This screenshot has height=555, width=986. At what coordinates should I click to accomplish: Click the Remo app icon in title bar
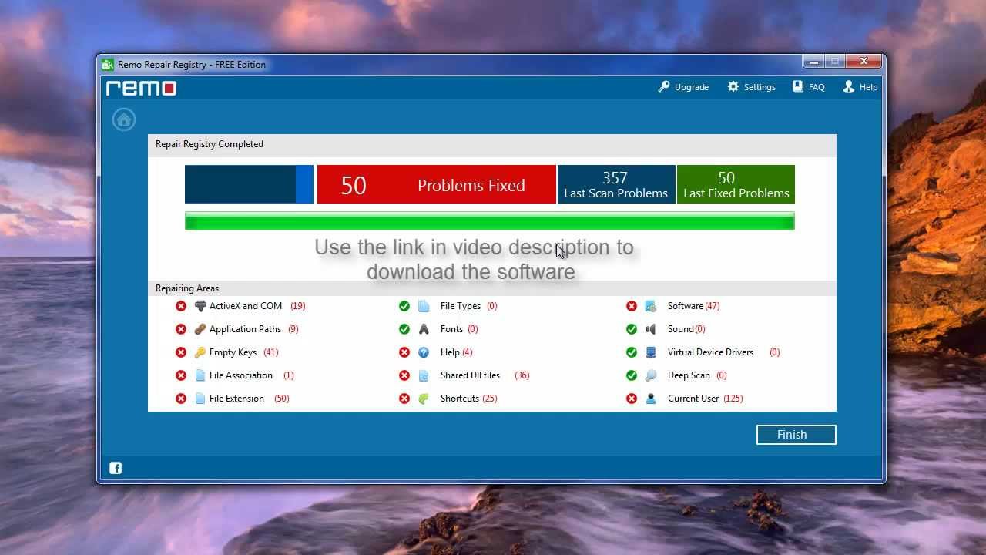(x=108, y=65)
